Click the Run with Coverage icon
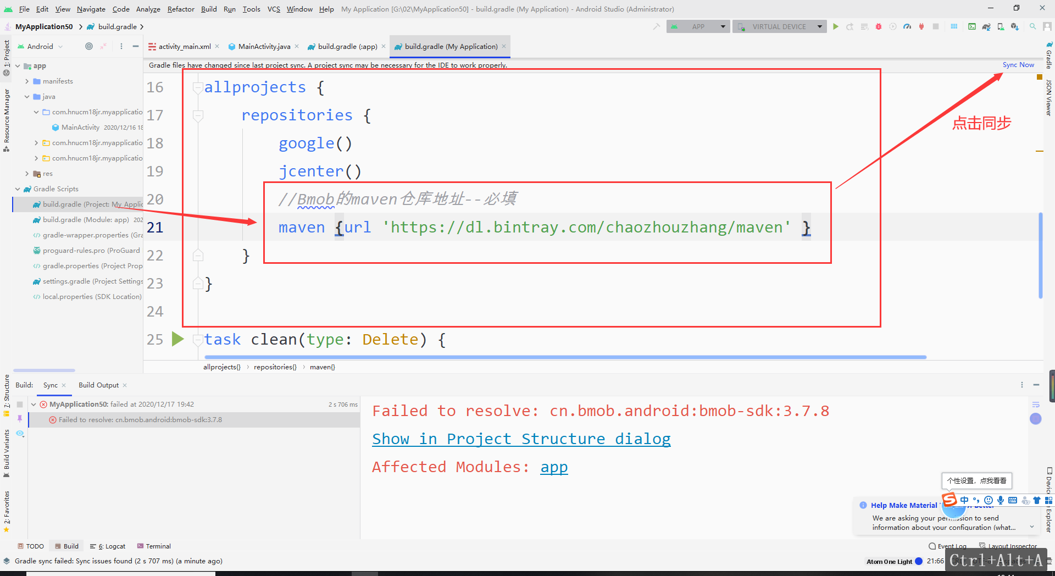Viewport: 1055px width, 576px height. tap(893, 26)
